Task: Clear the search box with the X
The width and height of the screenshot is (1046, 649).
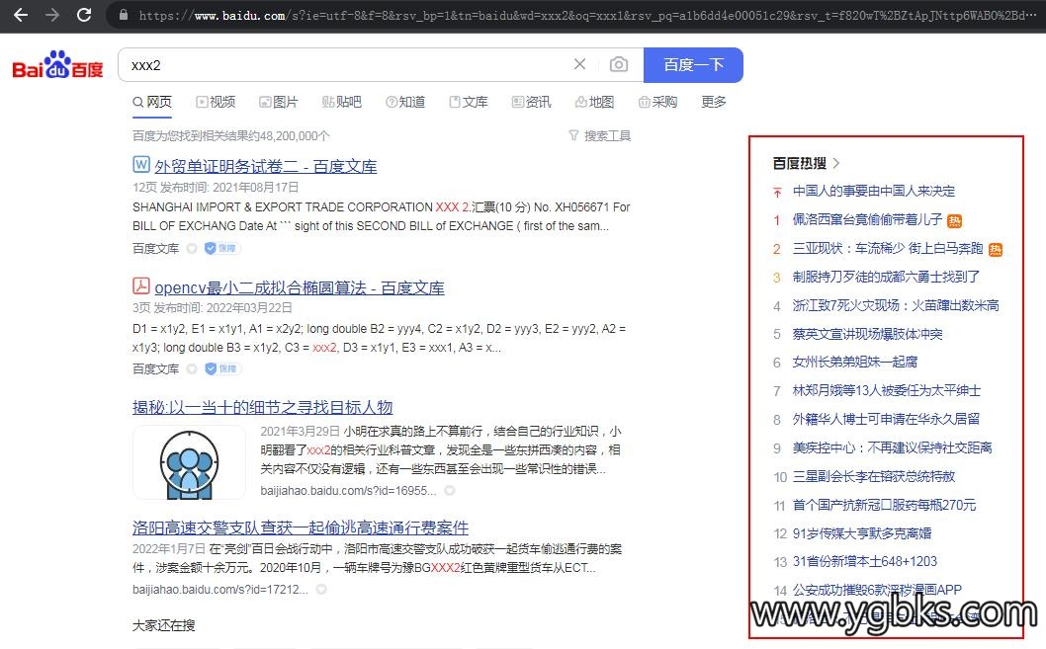Action: click(x=579, y=64)
